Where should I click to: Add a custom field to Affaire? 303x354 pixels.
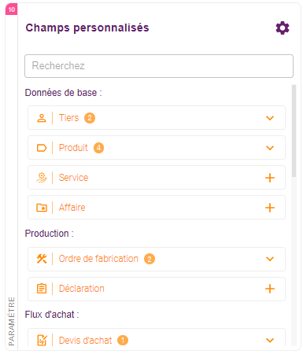pos(270,208)
